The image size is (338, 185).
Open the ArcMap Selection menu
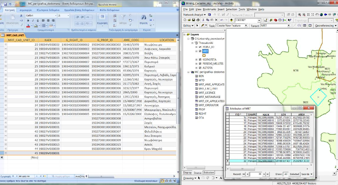(231, 9)
